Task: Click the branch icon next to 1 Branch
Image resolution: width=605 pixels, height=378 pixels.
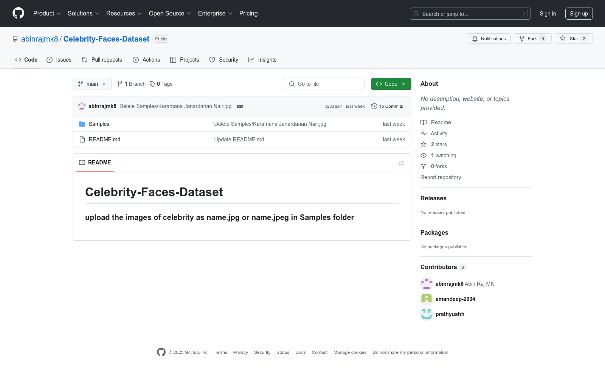Action: pyautogui.click(x=120, y=84)
